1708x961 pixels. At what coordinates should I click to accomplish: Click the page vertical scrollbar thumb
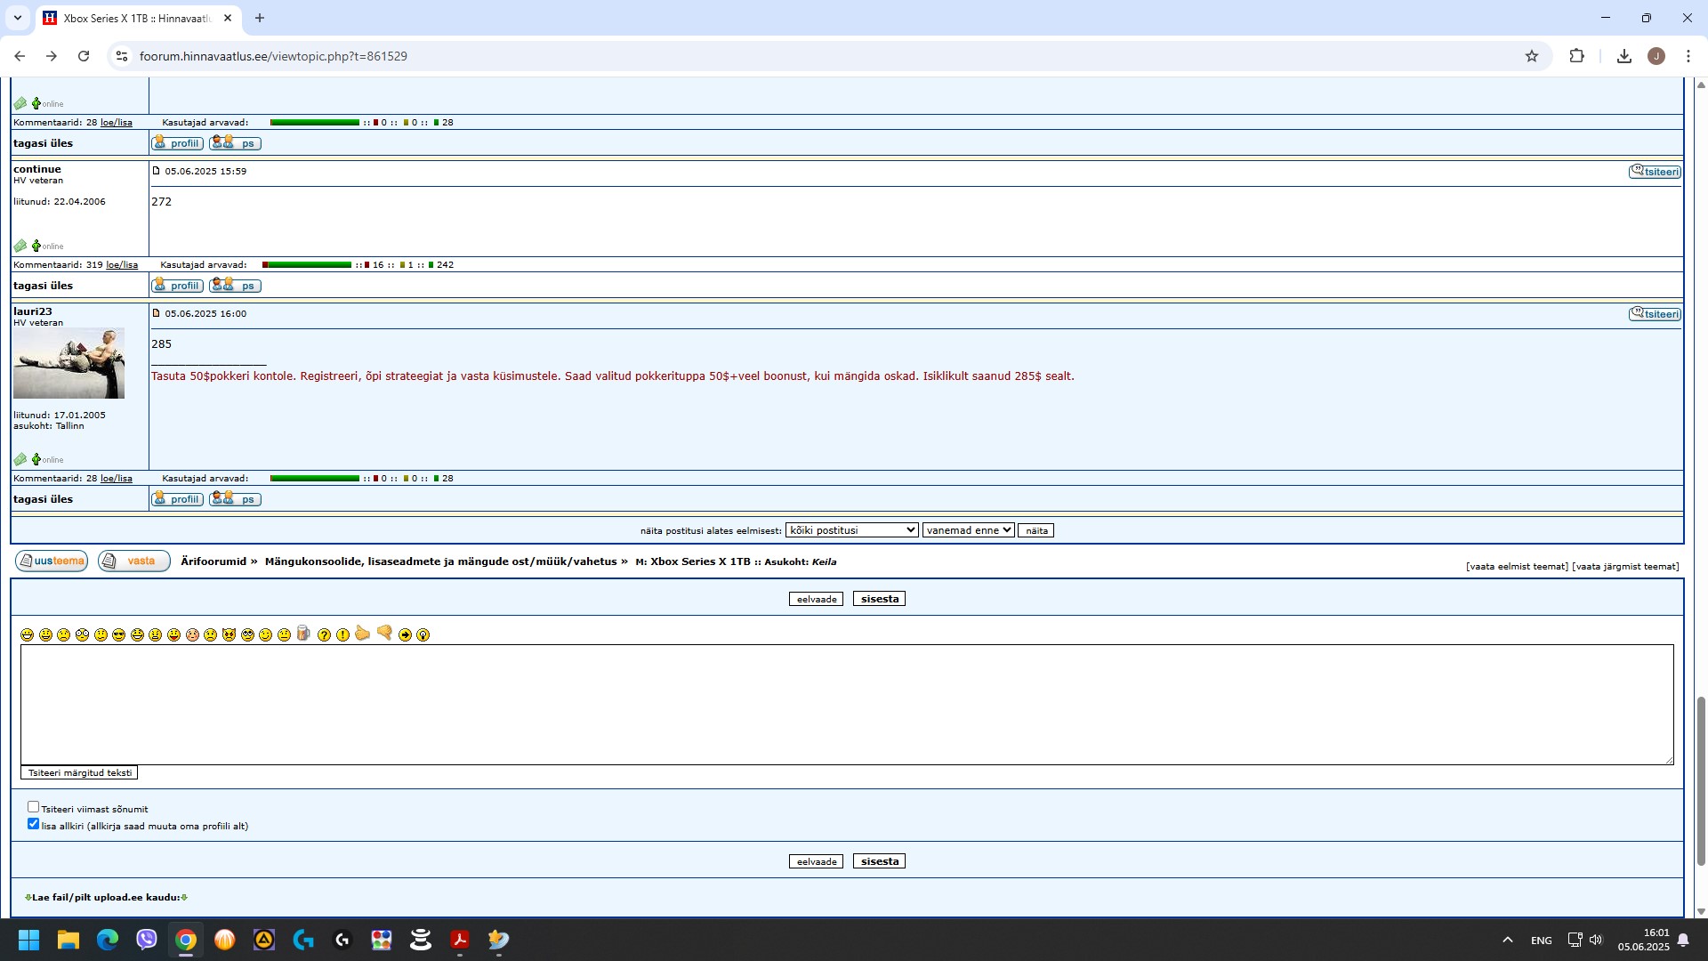tap(1701, 781)
